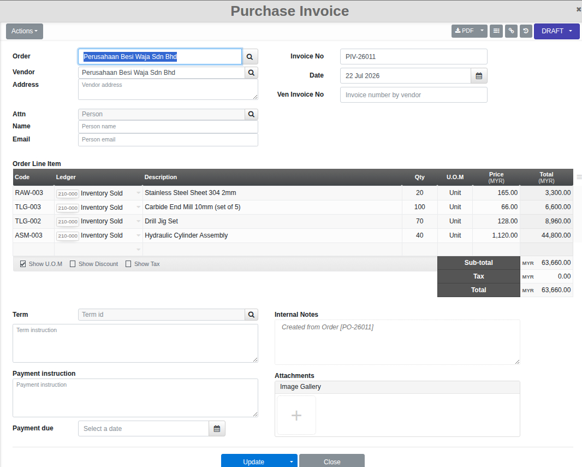
Task: Select code cell TLG-003
Action: tap(33, 207)
